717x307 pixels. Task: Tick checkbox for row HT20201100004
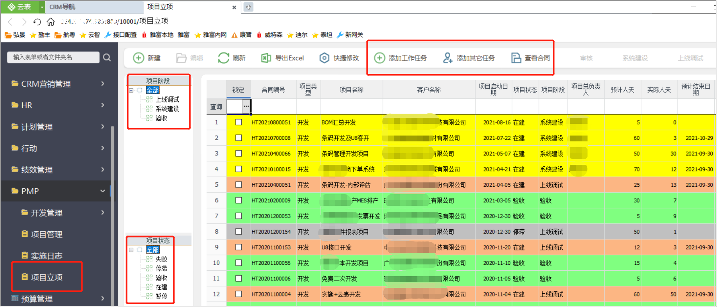239,294
